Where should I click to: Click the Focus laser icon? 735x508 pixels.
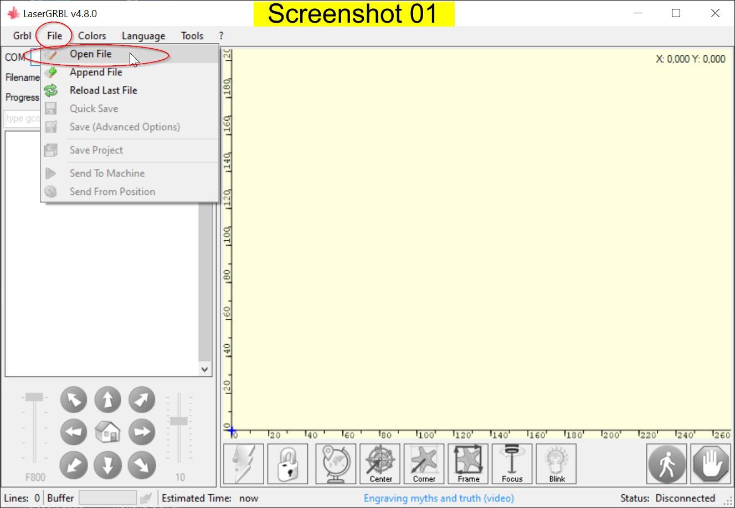(x=511, y=464)
